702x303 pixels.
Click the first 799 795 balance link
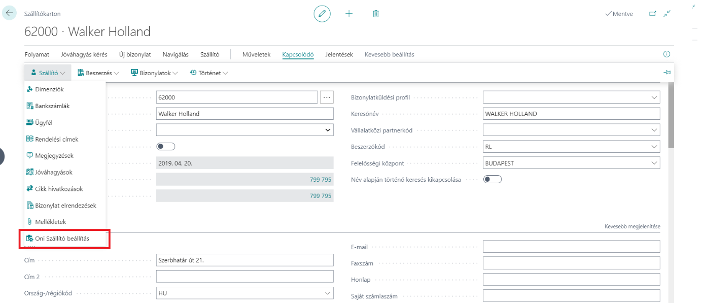(x=320, y=180)
